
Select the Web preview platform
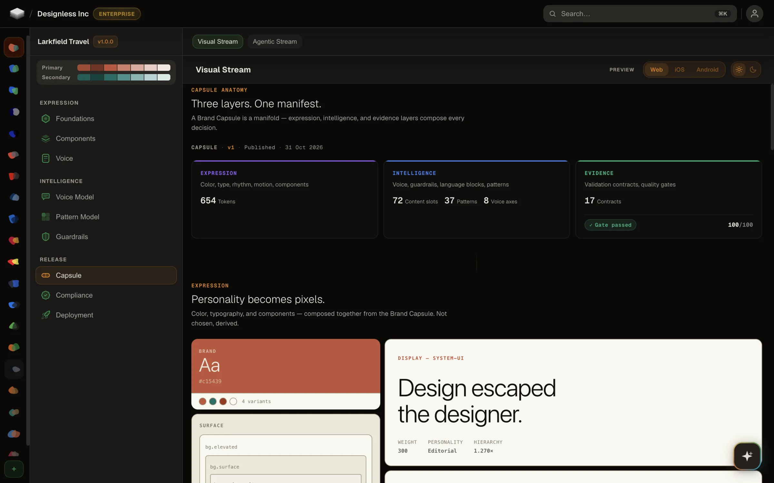[x=656, y=70]
